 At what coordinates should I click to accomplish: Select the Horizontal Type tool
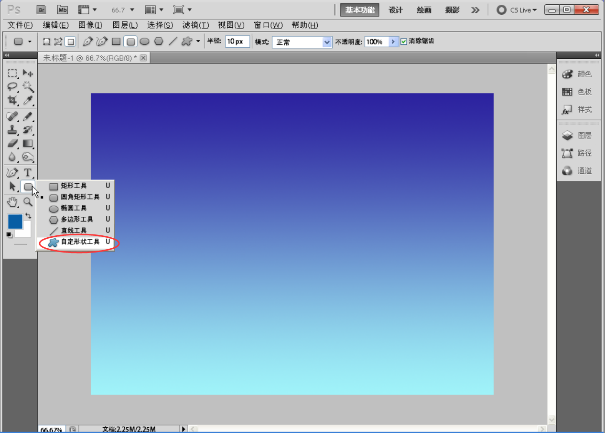pos(28,173)
